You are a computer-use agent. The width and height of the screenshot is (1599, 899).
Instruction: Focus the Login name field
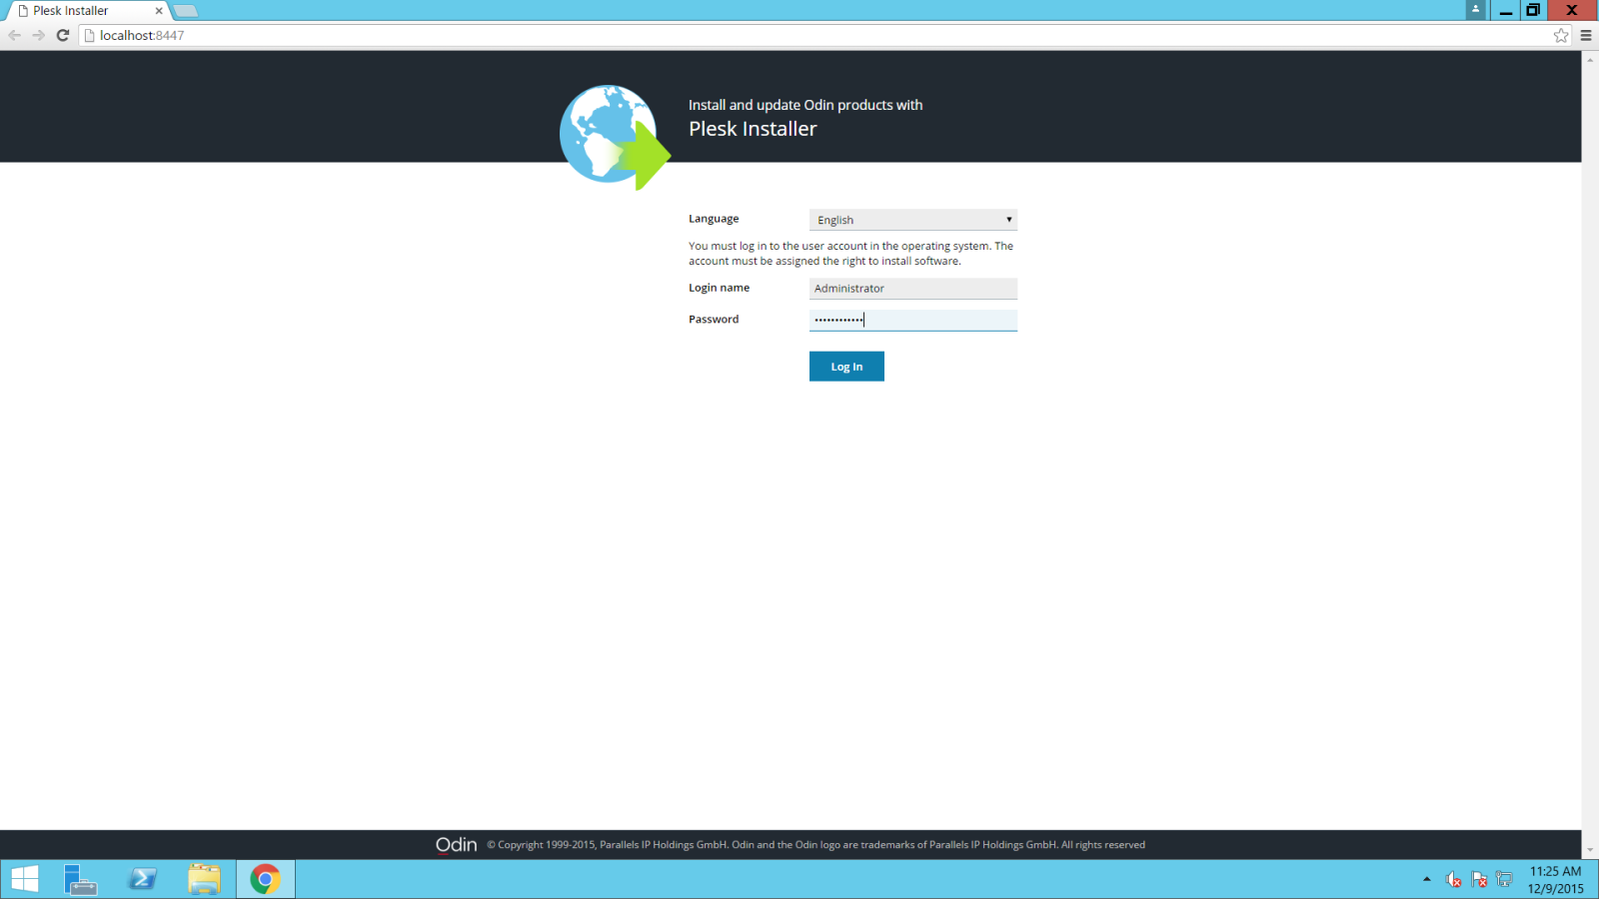tap(912, 289)
